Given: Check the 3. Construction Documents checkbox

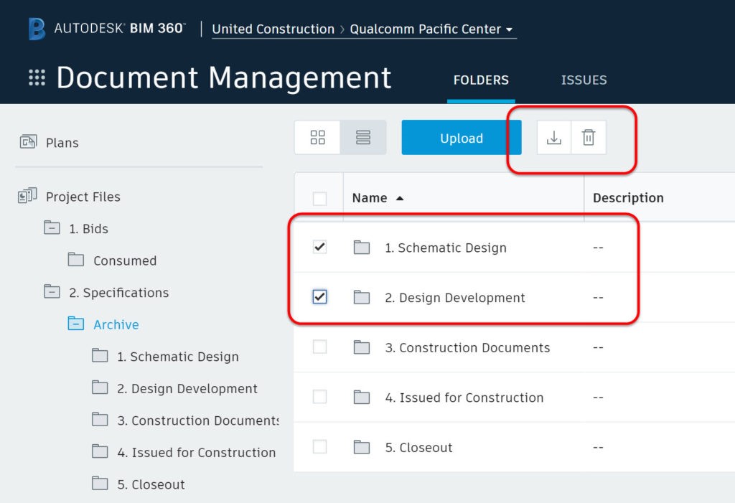Looking at the screenshot, I should coord(319,347).
